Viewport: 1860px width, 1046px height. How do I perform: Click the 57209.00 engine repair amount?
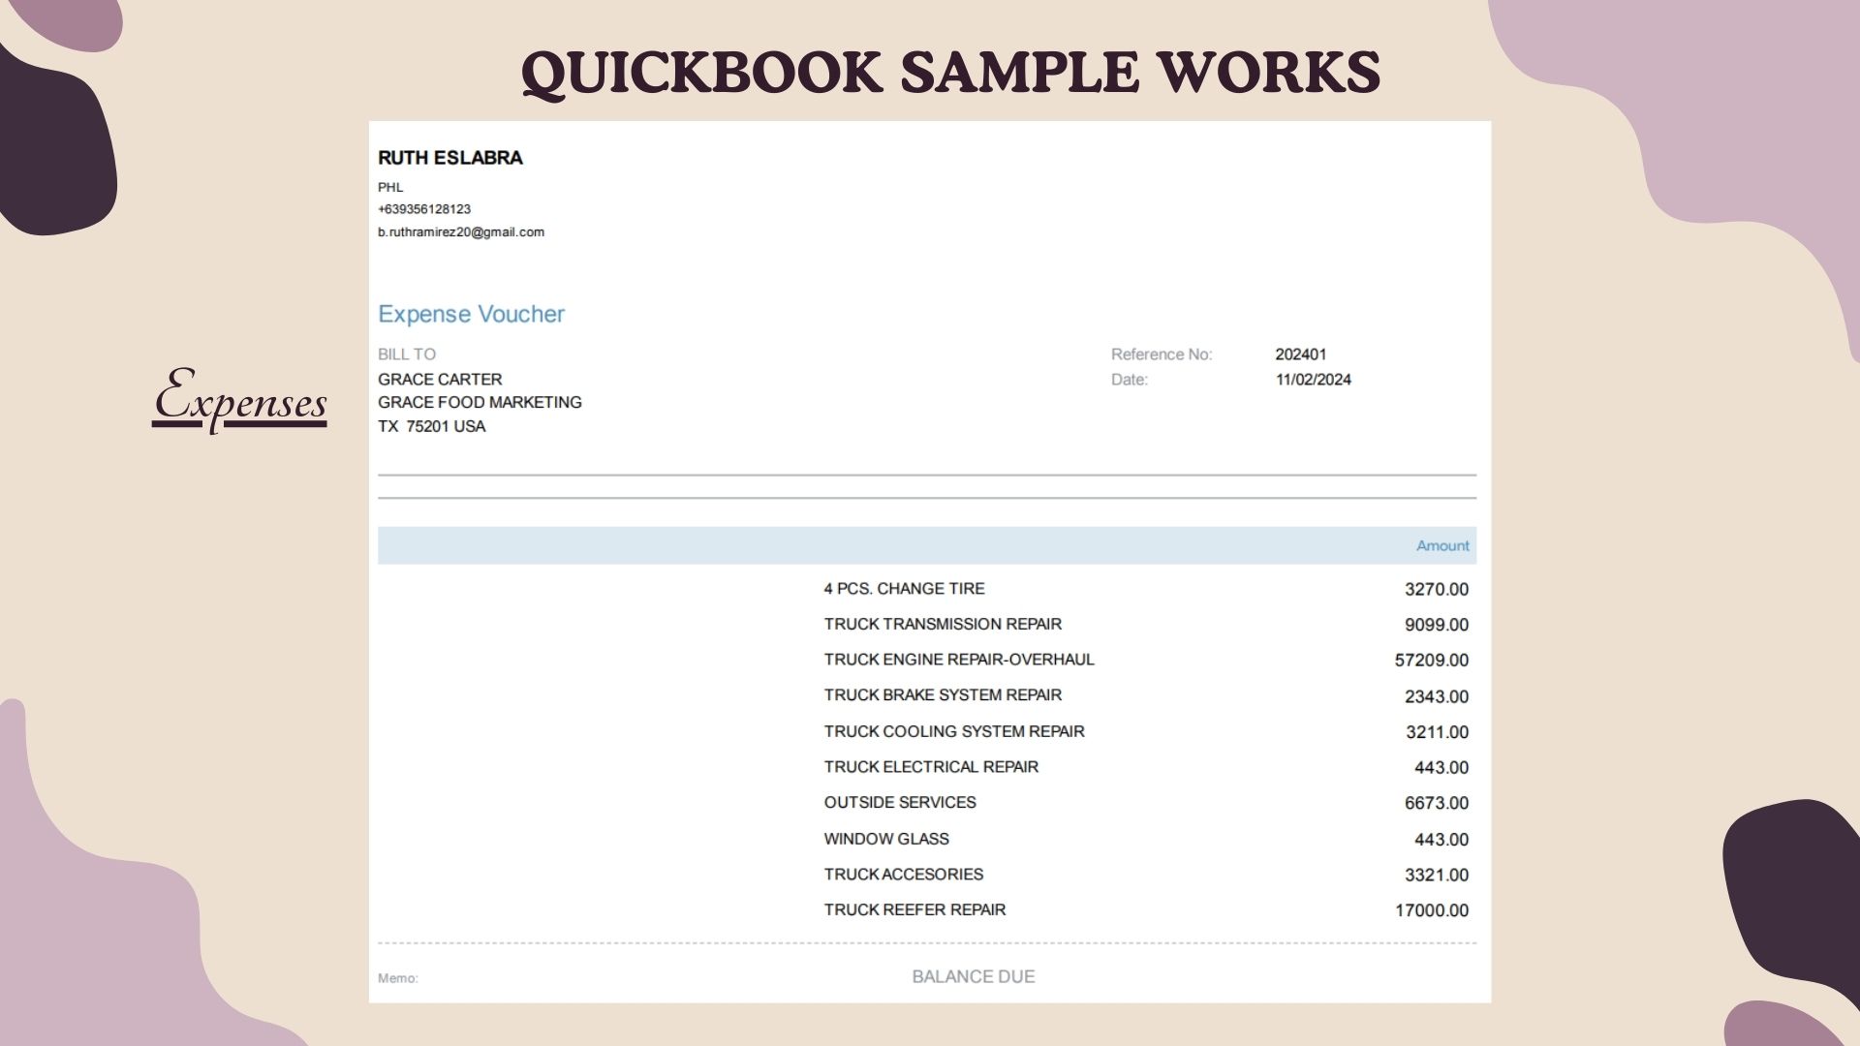[1431, 661]
